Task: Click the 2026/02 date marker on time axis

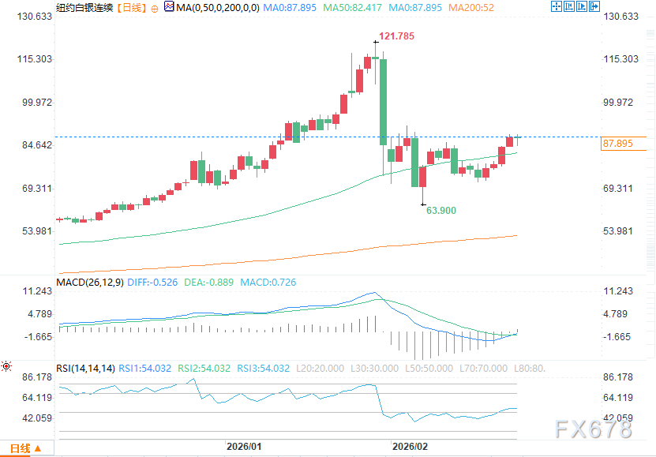Action: (412, 447)
